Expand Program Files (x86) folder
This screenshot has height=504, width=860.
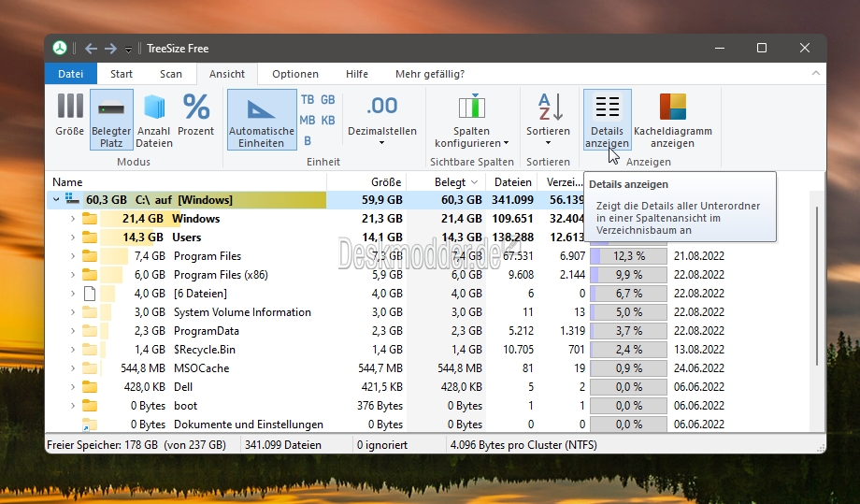click(73, 275)
